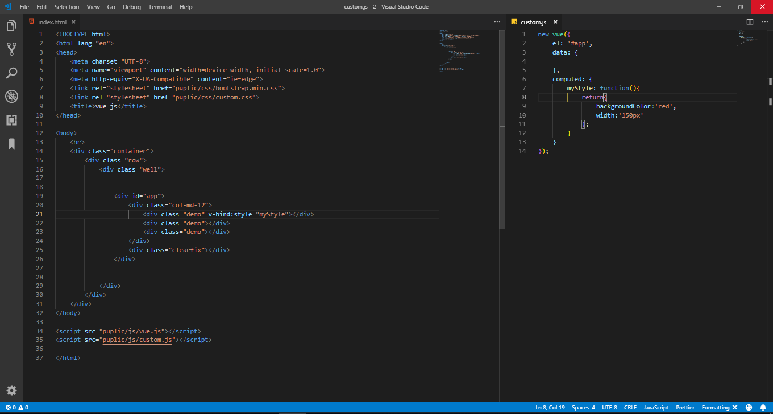The height and width of the screenshot is (414, 773).
Task: Toggle Problems panel via errors and warnings count
Action: point(16,407)
